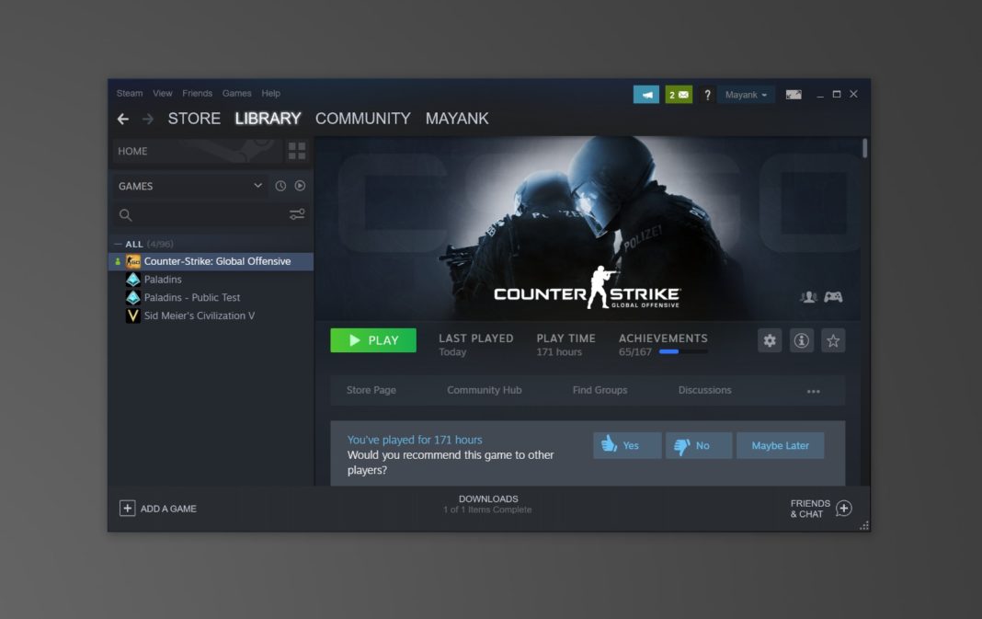Click the friends who play icon
This screenshot has height=619, width=982.
point(808,296)
